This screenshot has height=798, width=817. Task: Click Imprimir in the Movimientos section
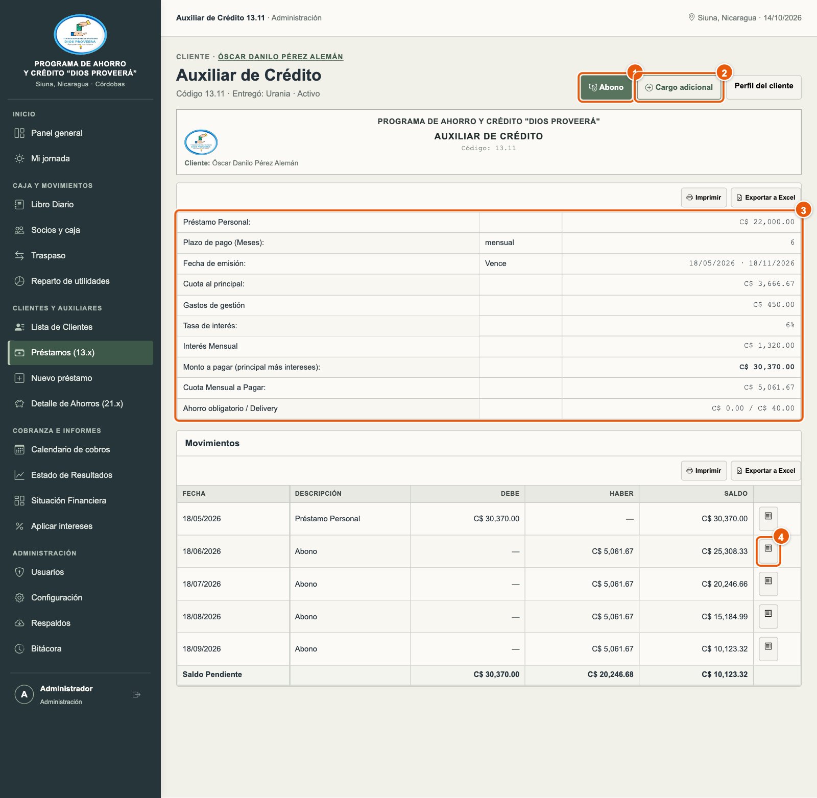click(704, 471)
